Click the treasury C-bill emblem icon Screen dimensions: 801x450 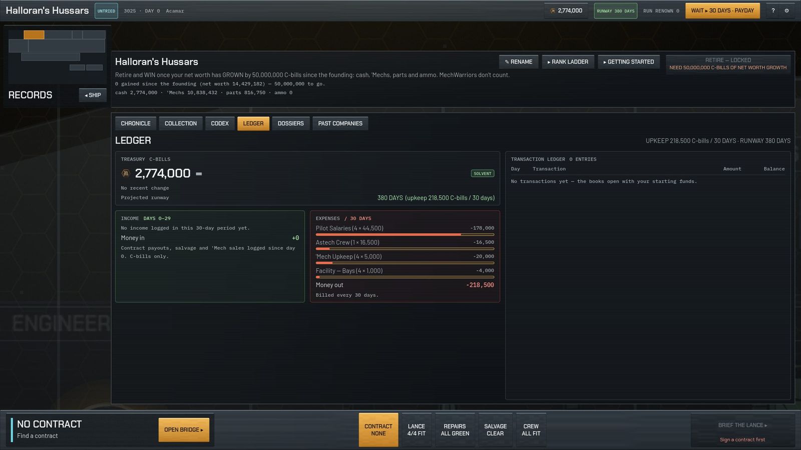pyautogui.click(x=126, y=173)
